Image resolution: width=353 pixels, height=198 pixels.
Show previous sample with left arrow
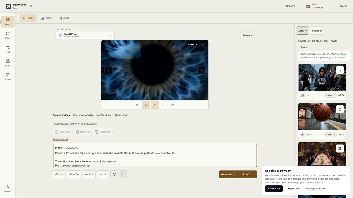[108, 70]
